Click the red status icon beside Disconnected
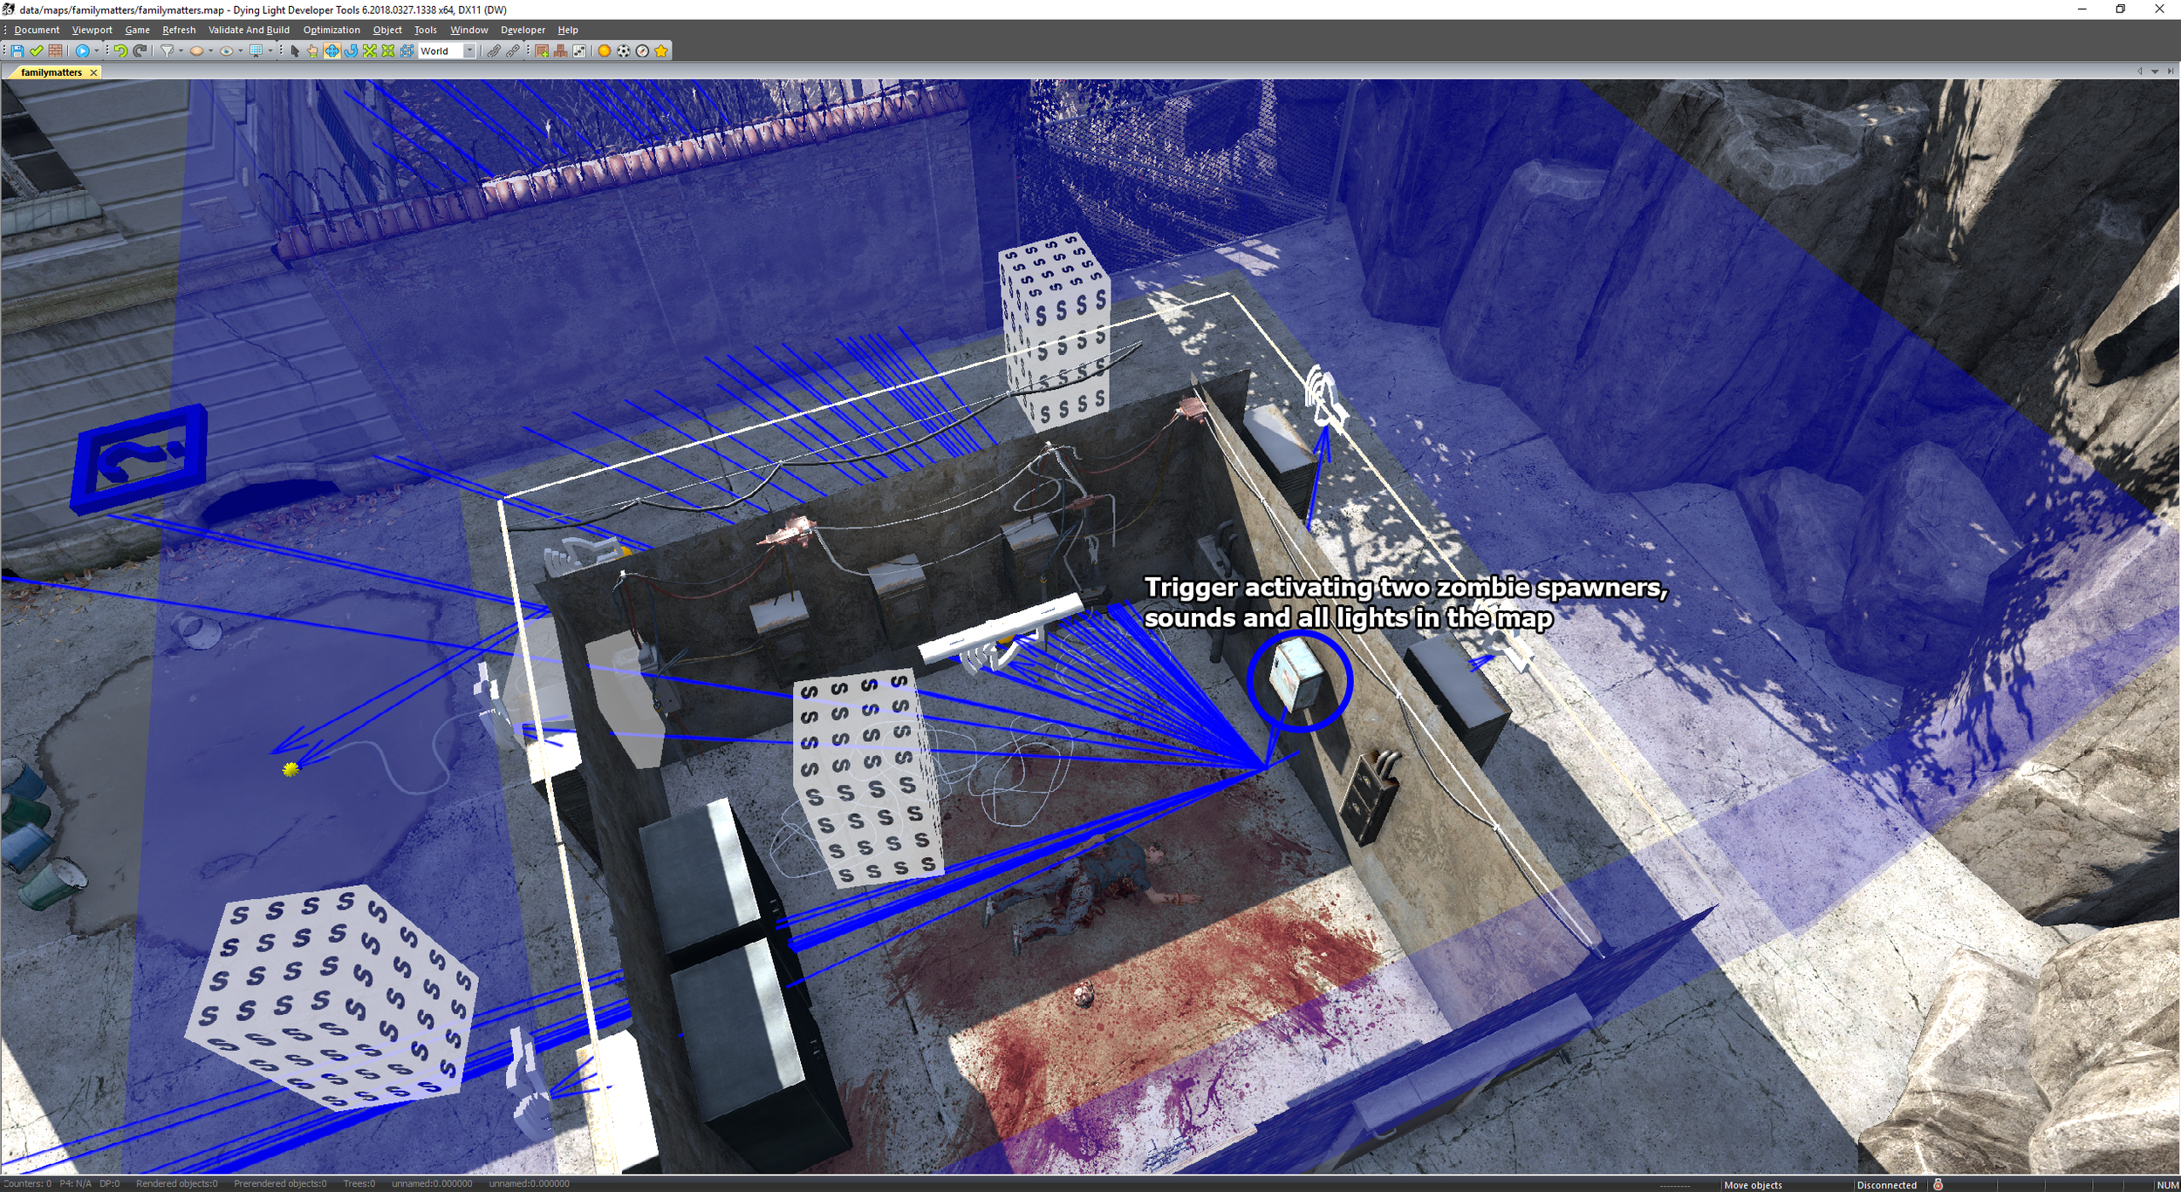Screen dimensions: 2181x1192 pos(1938,1184)
